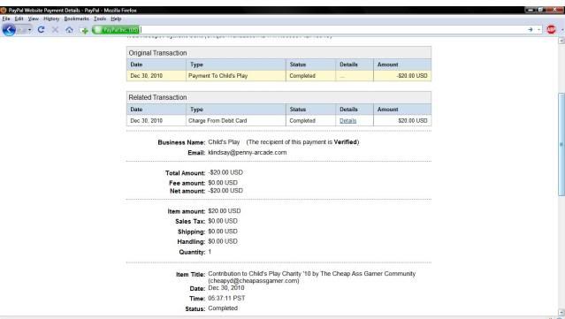Click the go arrow in address bar

pos(530,29)
